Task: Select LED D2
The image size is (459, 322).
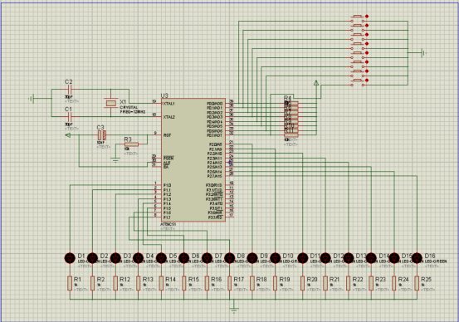Action: [92, 258]
